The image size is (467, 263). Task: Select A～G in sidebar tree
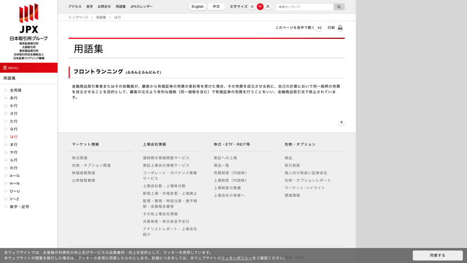click(x=14, y=176)
